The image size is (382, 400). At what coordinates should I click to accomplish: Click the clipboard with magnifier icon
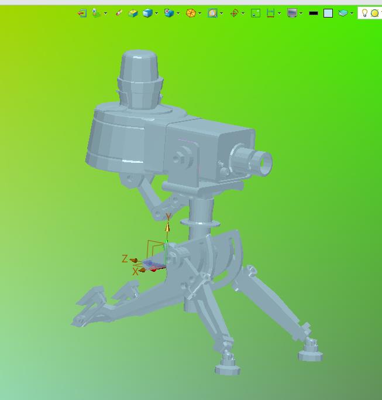(x=212, y=13)
